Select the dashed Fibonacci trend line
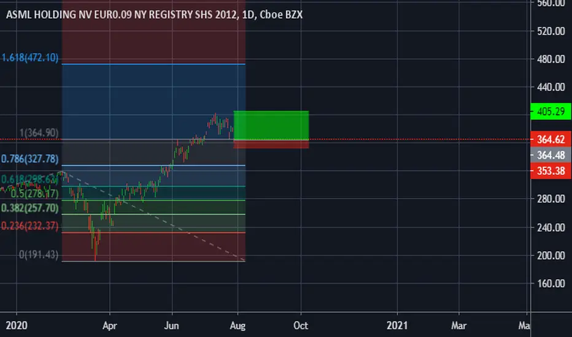The height and width of the screenshot is (337, 572). coord(153,216)
